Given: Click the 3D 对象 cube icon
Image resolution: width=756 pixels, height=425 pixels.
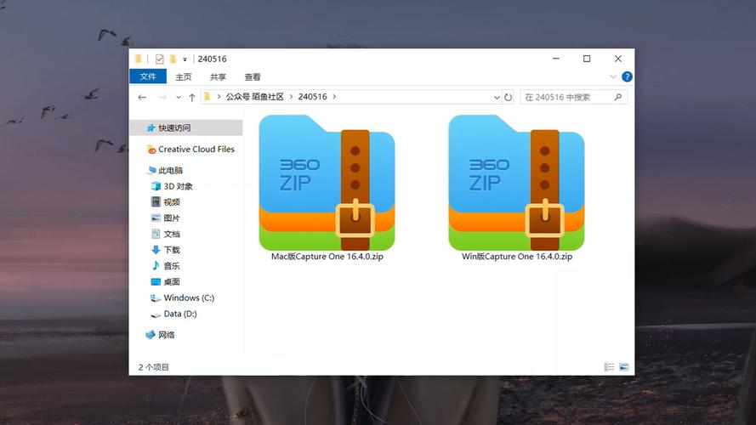Looking at the screenshot, I should 156,186.
